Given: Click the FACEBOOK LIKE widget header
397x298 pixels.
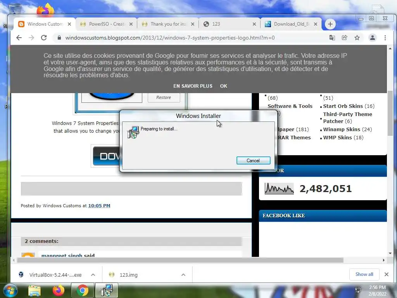Looking at the screenshot, I should tap(323, 216).
